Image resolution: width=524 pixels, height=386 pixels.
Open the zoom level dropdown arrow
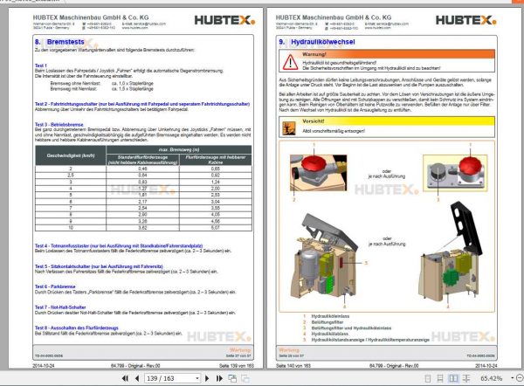point(513,378)
